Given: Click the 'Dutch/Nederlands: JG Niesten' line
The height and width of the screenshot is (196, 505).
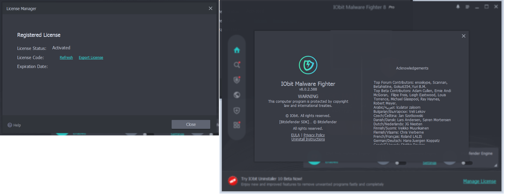Looking at the screenshot, I should click(x=398, y=124).
